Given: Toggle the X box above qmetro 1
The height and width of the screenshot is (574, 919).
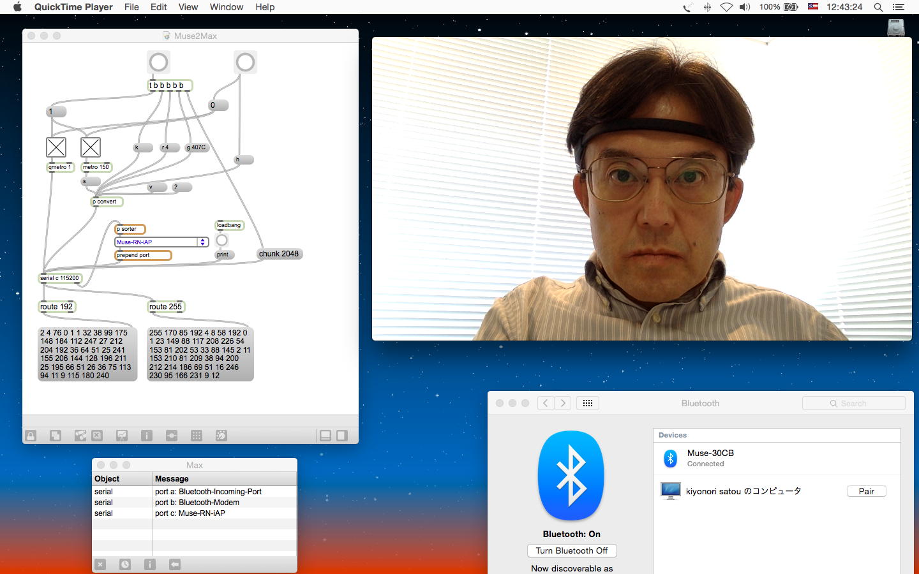Looking at the screenshot, I should [56, 147].
